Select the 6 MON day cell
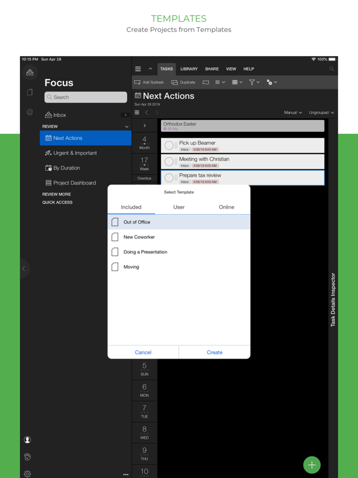The height and width of the screenshot is (478, 358). (x=145, y=390)
